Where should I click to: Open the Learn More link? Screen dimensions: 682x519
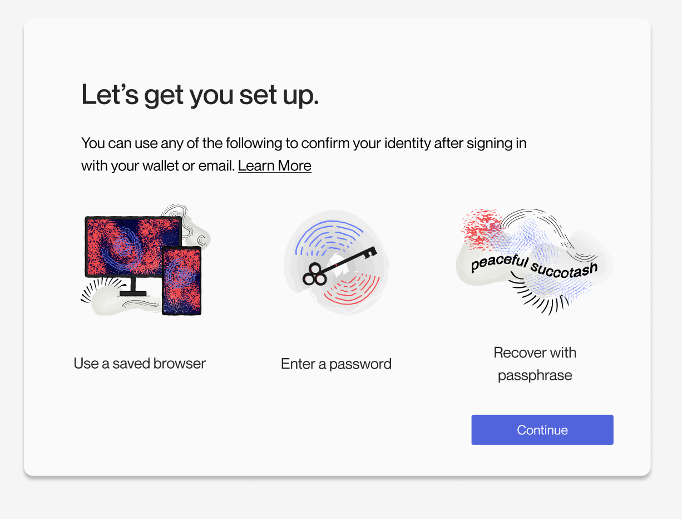pyautogui.click(x=274, y=165)
